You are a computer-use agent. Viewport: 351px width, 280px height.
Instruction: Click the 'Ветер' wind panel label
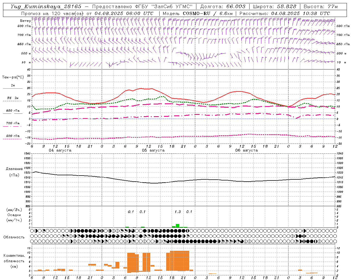pos(25,21)
